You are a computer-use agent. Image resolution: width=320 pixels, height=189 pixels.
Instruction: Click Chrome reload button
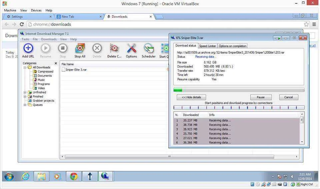[22, 24]
